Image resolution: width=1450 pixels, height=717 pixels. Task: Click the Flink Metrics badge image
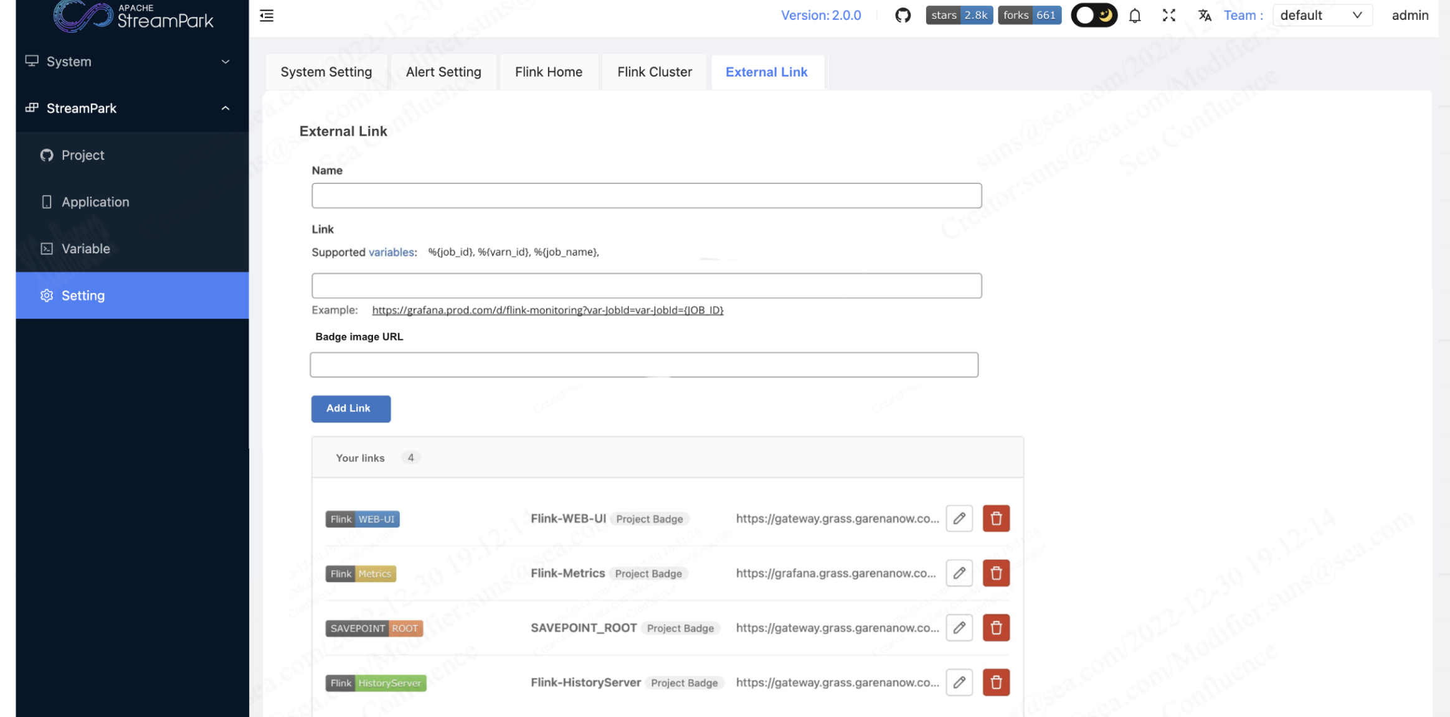tap(361, 574)
